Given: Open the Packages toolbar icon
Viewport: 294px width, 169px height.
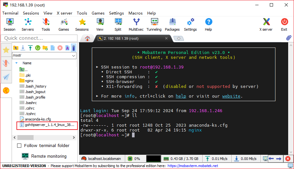Looking at the screenshot, I should point(172,25).
